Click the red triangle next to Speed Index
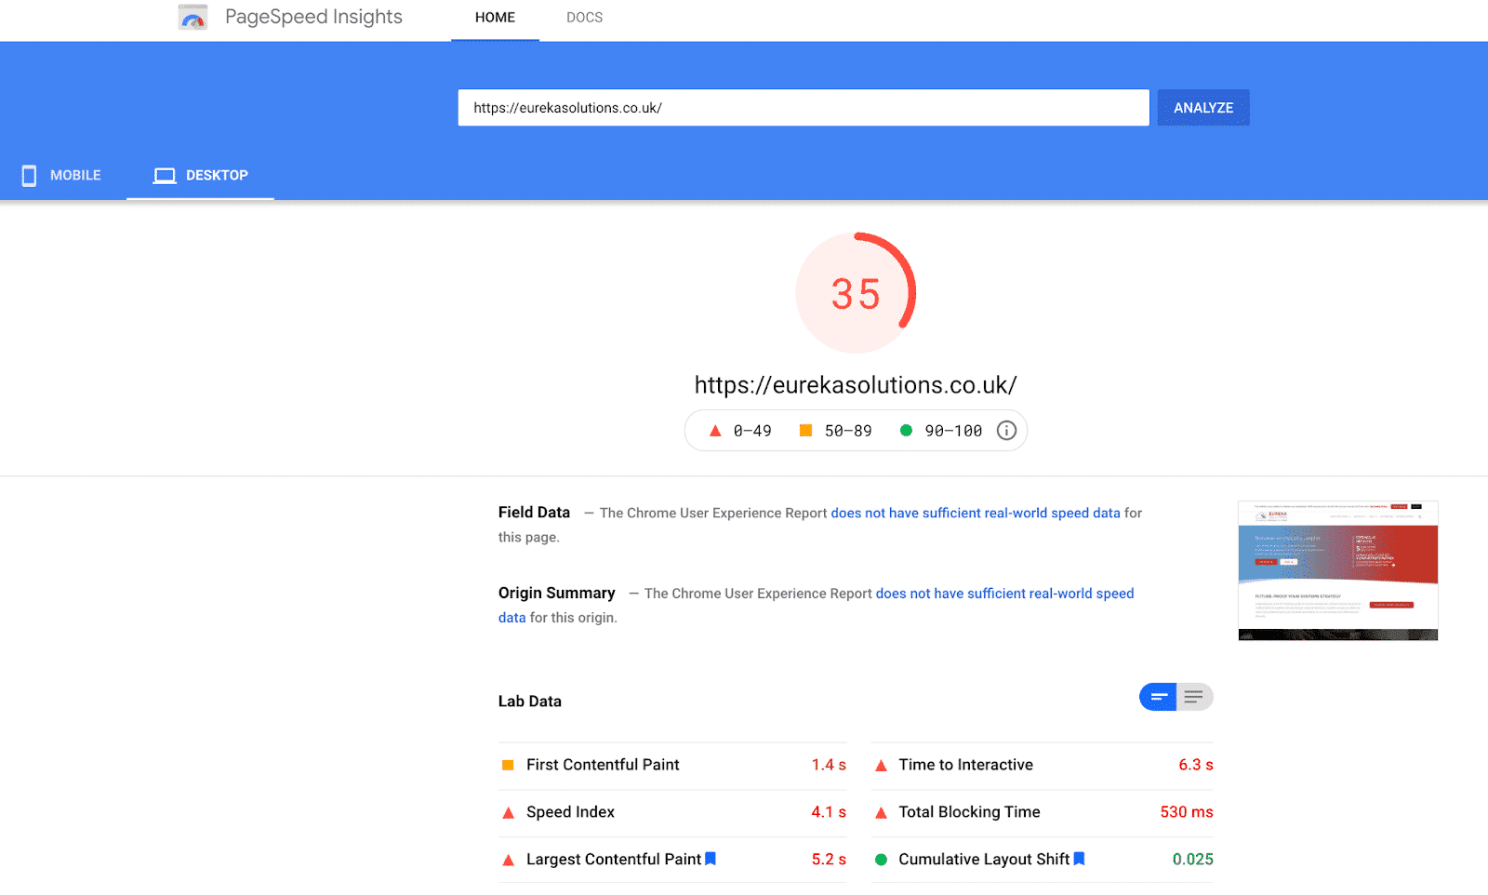 508,811
